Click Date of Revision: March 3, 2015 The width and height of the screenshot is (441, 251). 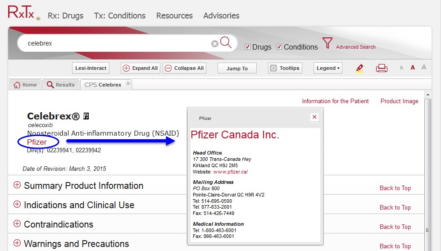coord(64,169)
